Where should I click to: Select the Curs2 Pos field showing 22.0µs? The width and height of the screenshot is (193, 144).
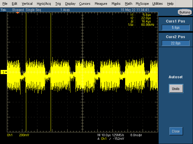tap(176, 43)
